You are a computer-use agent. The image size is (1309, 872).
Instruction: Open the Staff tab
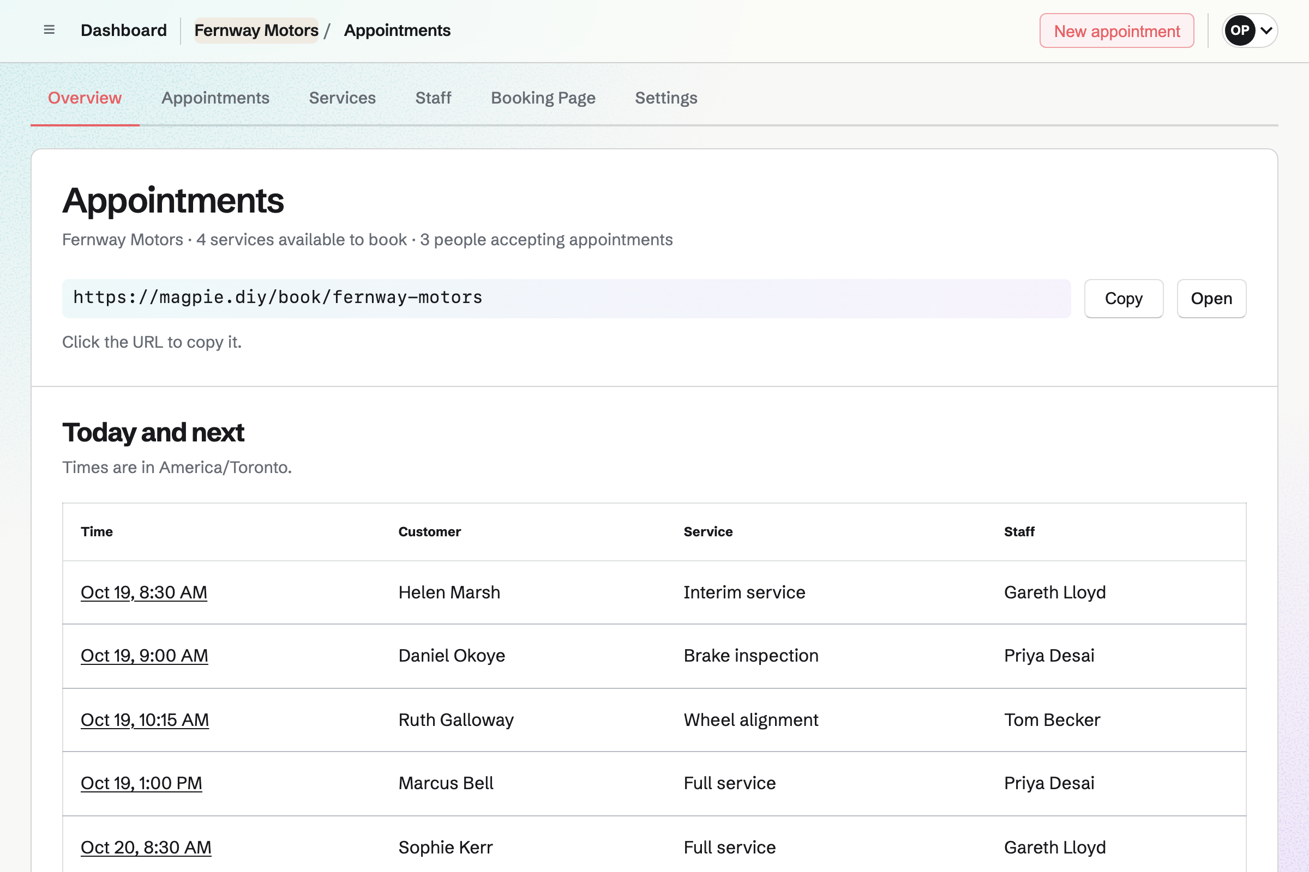pos(433,98)
